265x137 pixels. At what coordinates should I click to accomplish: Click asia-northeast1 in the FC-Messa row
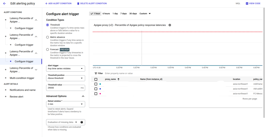pyautogui.click(x=240, y=94)
